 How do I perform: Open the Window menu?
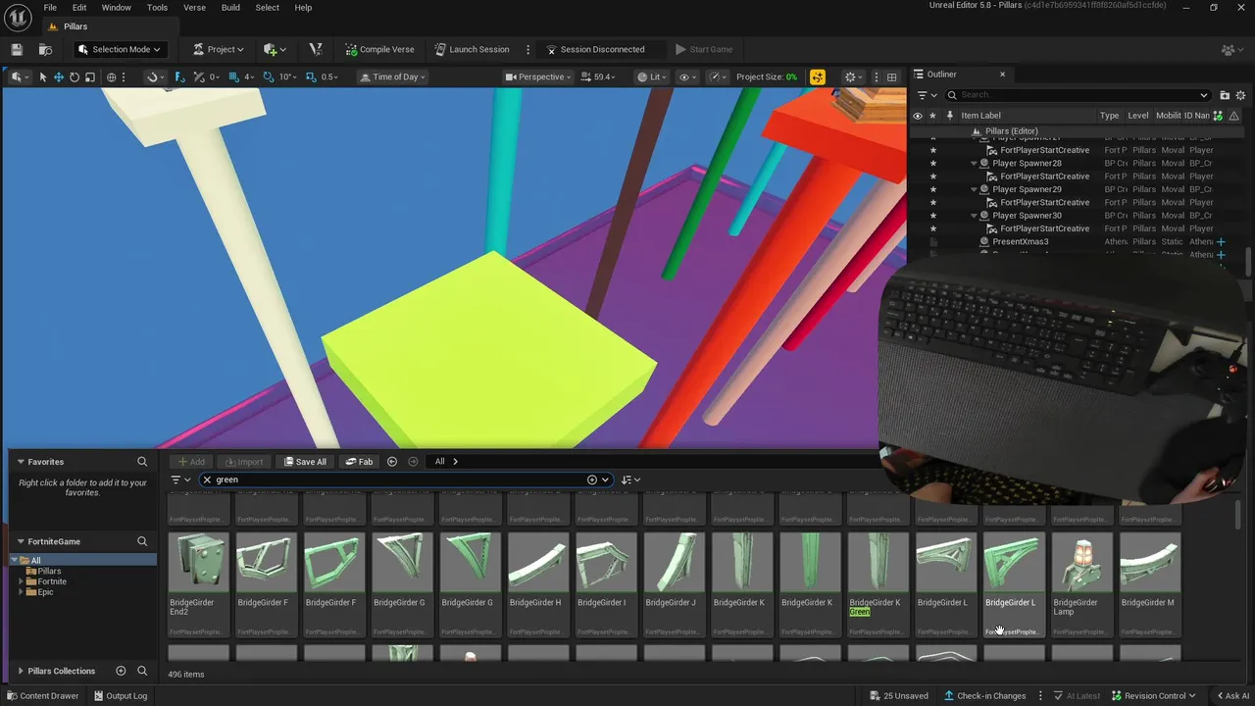[116, 7]
